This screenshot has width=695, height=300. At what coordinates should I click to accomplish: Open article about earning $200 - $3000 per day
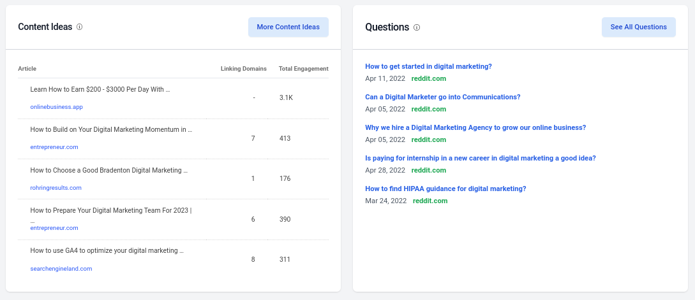click(x=100, y=90)
